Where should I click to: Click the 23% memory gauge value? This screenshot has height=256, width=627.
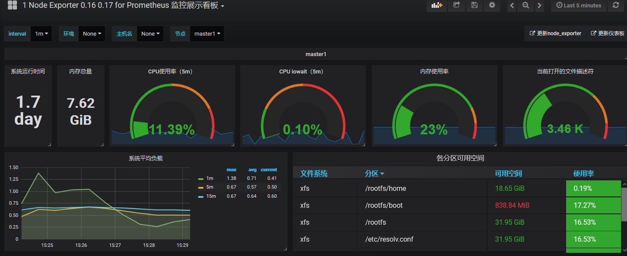(x=434, y=129)
